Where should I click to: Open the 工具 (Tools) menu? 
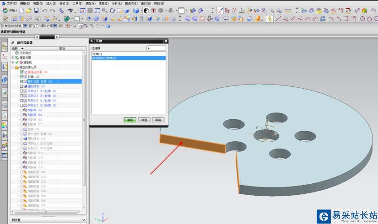[x=77, y=3]
